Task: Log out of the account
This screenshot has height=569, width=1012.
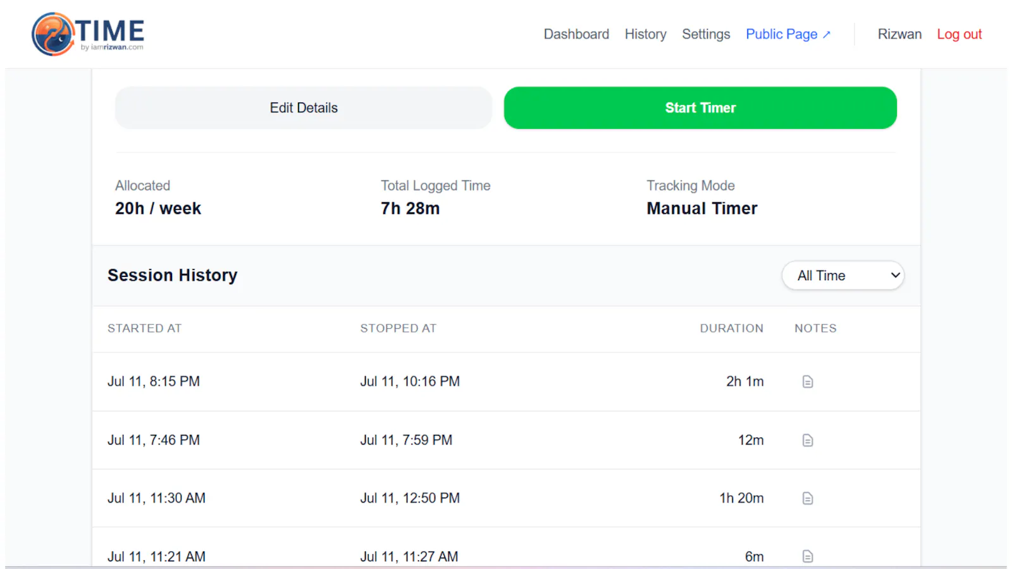Action: click(x=959, y=34)
